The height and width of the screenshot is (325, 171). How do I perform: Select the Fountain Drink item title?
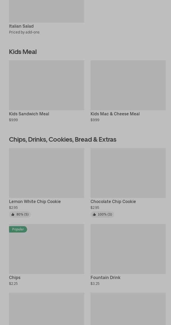click(105, 277)
